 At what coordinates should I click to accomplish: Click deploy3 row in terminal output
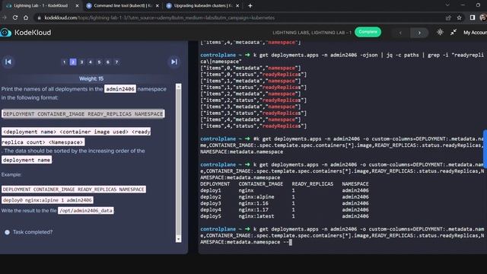click(x=284, y=203)
